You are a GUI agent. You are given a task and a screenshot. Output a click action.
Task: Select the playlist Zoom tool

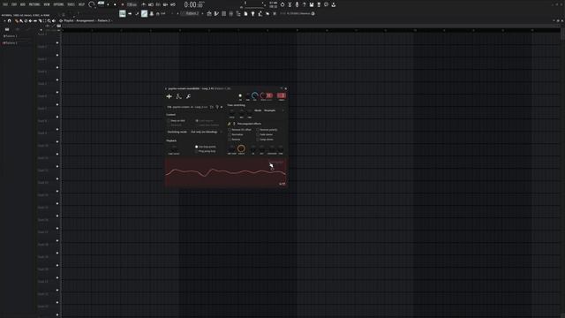pos(49,21)
